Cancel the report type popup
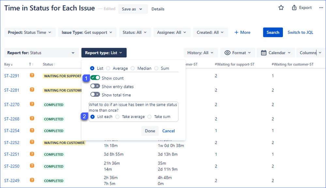The height and width of the screenshot is (188, 326). pos(168,131)
